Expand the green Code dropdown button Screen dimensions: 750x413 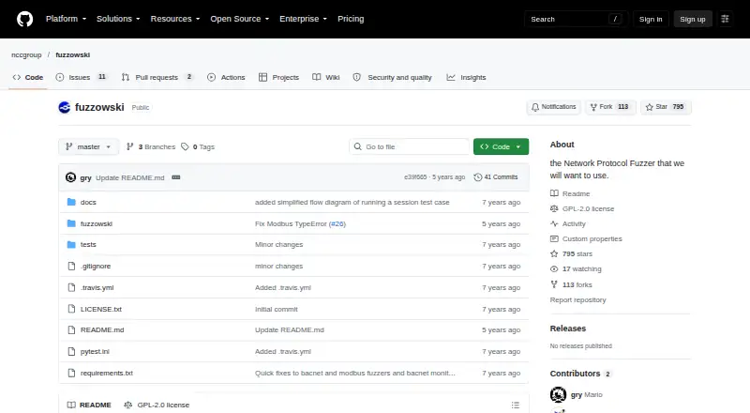(x=501, y=146)
